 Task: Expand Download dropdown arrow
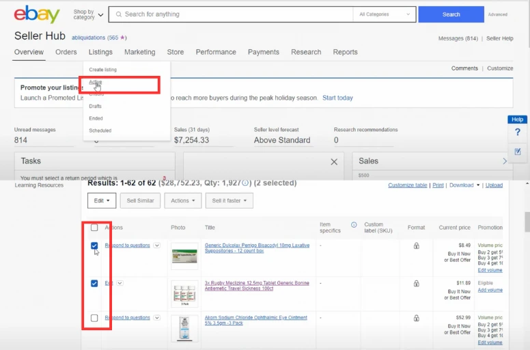[478, 185]
